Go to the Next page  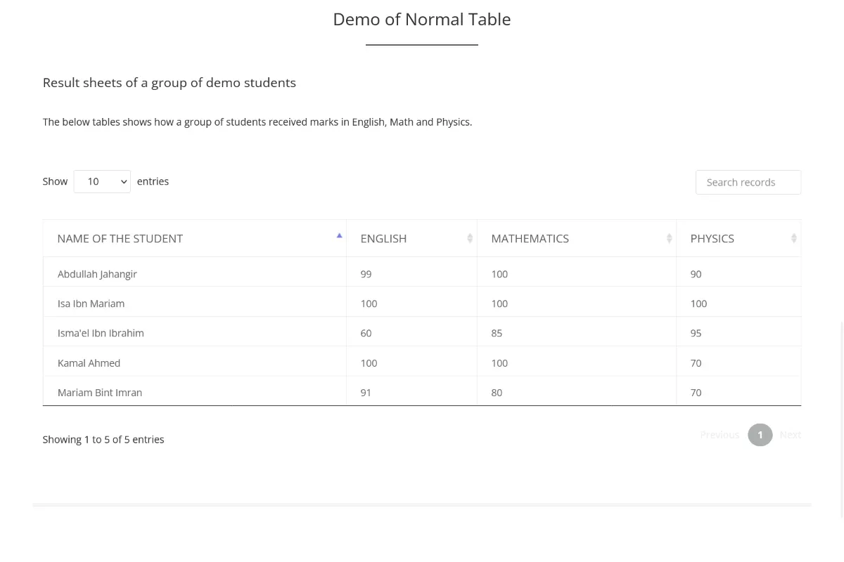tap(790, 435)
